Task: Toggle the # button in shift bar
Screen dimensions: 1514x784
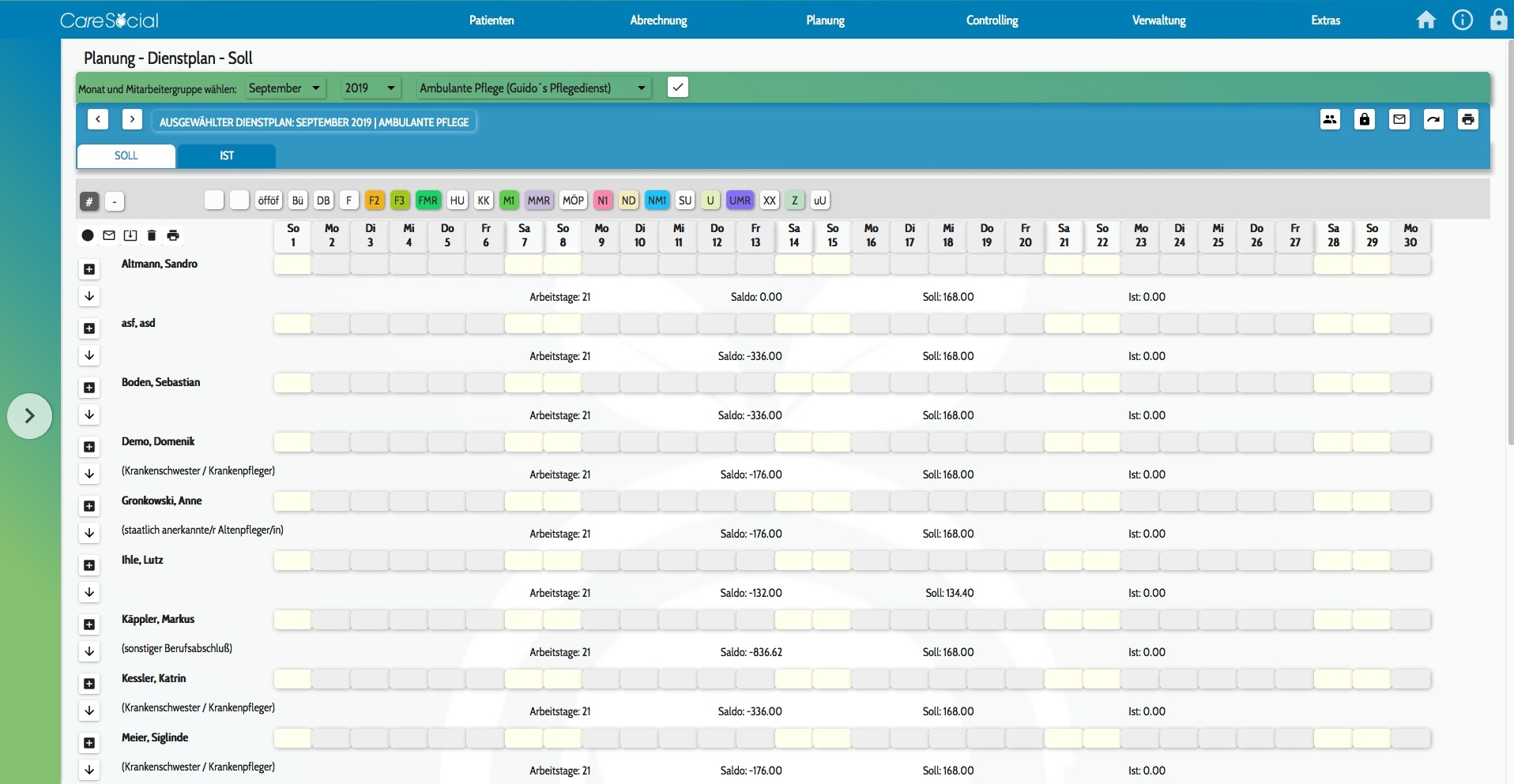Action: [x=89, y=202]
